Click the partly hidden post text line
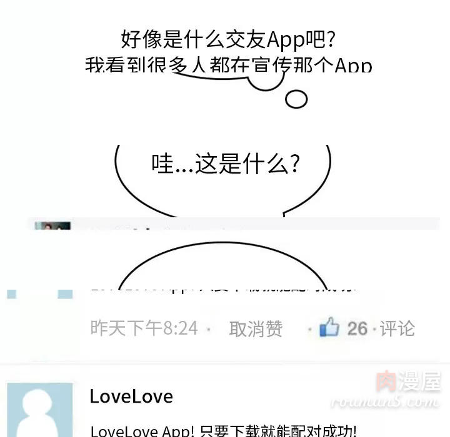 pos(223,288)
